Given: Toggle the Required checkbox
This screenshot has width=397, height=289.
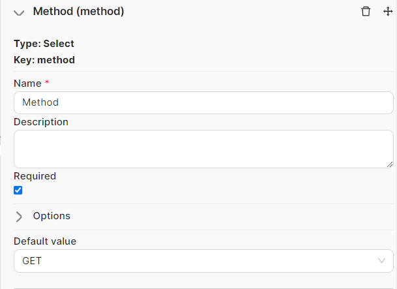Looking at the screenshot, I should (x=18, y=190).
